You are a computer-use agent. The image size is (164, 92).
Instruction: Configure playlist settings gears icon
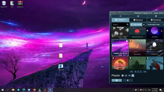tap(129, 76)
